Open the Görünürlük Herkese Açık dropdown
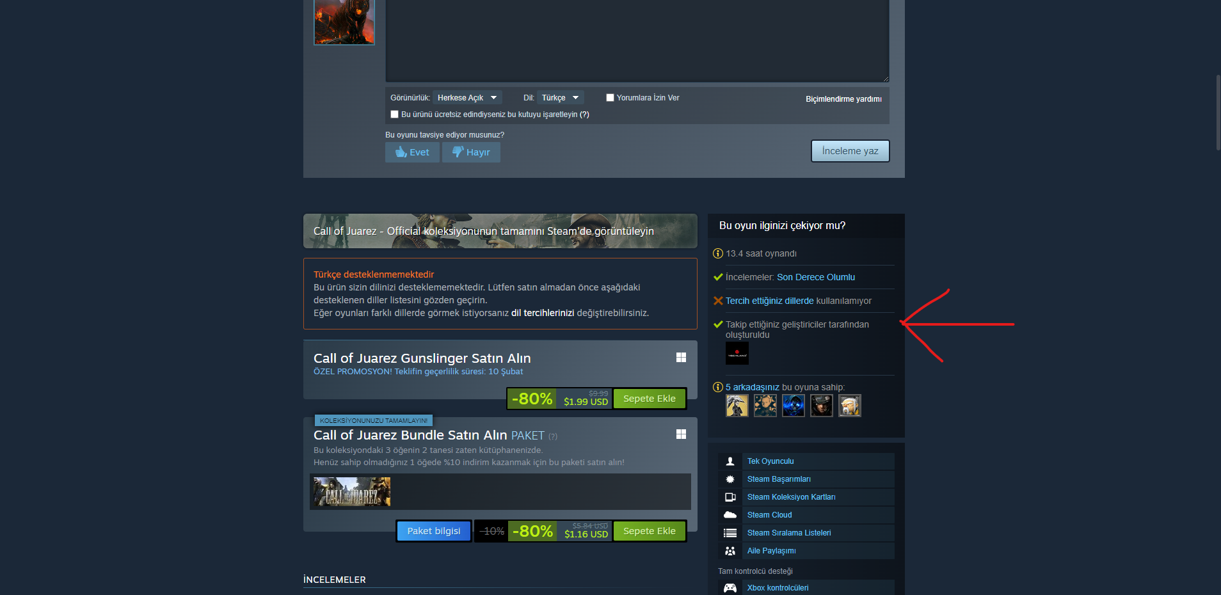The width and height of the screenshot is (1221, 595). (x=467, y=98)
